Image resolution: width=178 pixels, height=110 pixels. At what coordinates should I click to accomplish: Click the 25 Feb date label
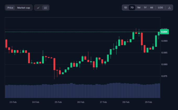[x=58, y=102]
